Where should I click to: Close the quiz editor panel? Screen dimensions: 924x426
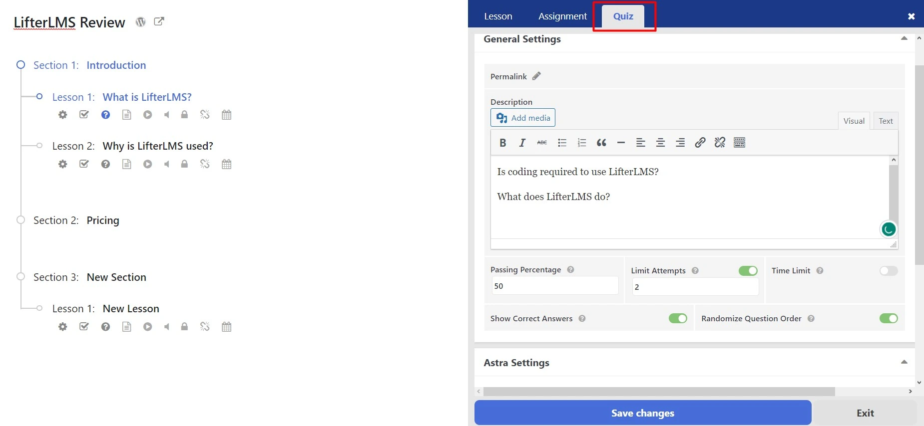pos(911,16)
